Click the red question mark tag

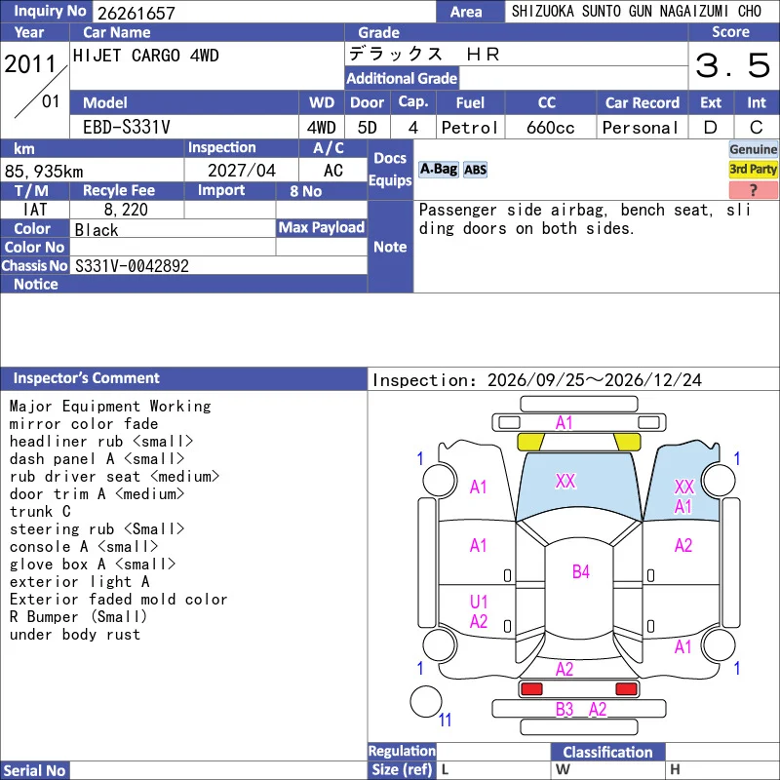[x=753, y=190]
